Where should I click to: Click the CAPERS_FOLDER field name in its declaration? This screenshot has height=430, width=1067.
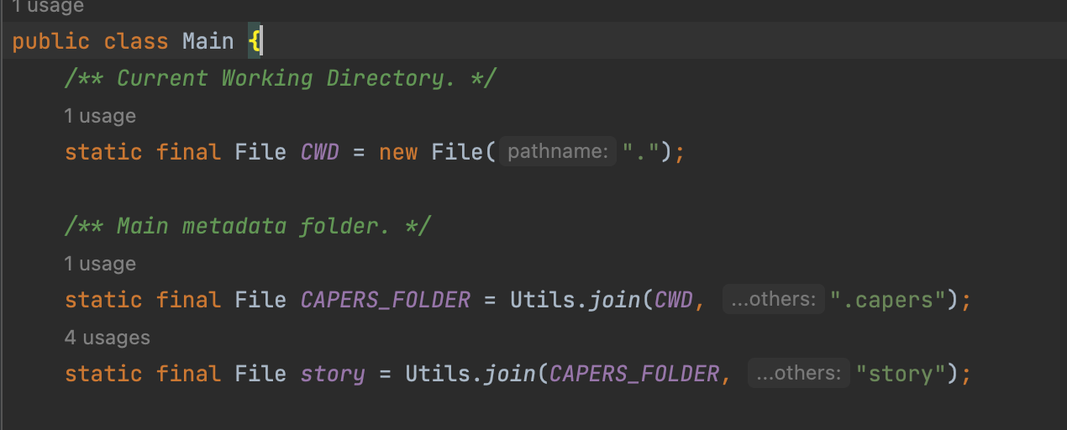(385, 300)
